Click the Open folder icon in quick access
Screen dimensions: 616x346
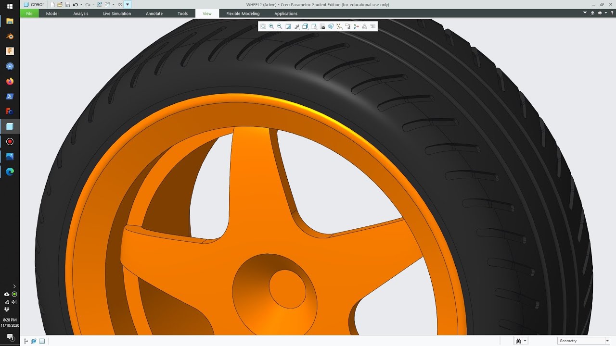click(x=60, y=4)
